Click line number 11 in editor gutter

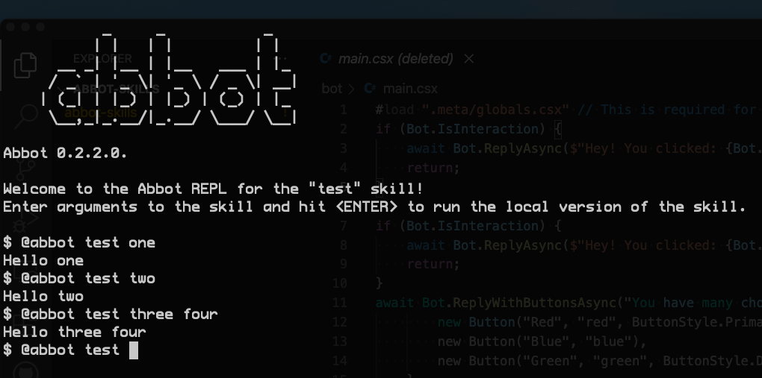tap(340, 303)
